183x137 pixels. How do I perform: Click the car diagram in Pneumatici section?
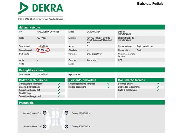pos(55,119)
